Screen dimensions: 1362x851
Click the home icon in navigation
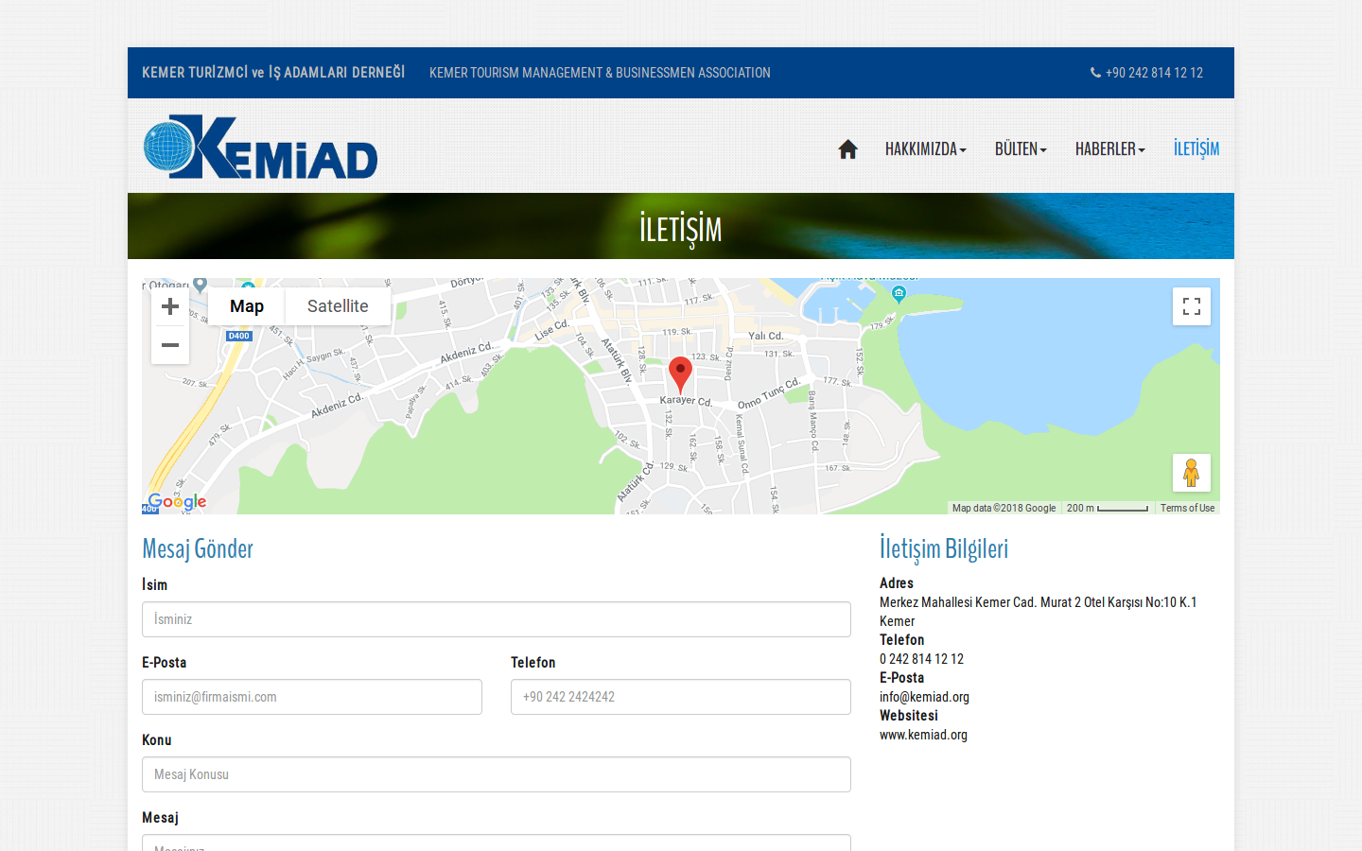coord(847,149)
